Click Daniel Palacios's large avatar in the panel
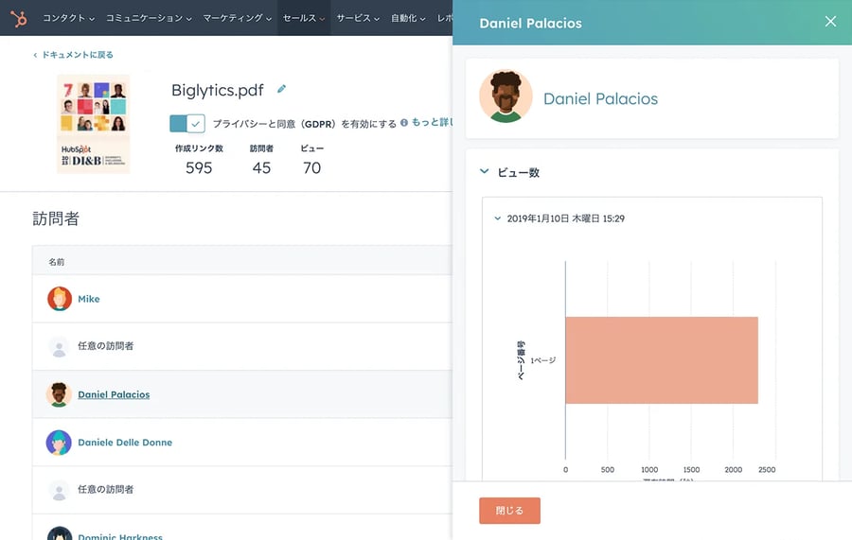852x540 pixels. 506,96
